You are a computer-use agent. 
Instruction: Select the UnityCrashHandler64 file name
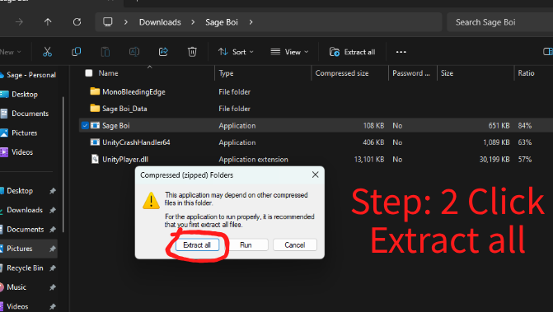click(x=136, y=142)
